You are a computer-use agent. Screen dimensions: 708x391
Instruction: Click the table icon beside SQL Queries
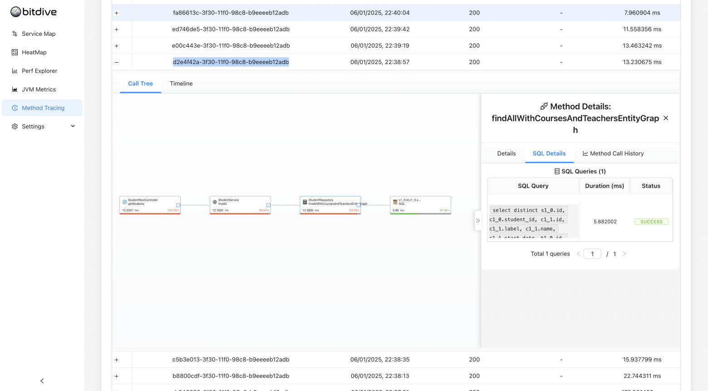click(x=557, y=172)
